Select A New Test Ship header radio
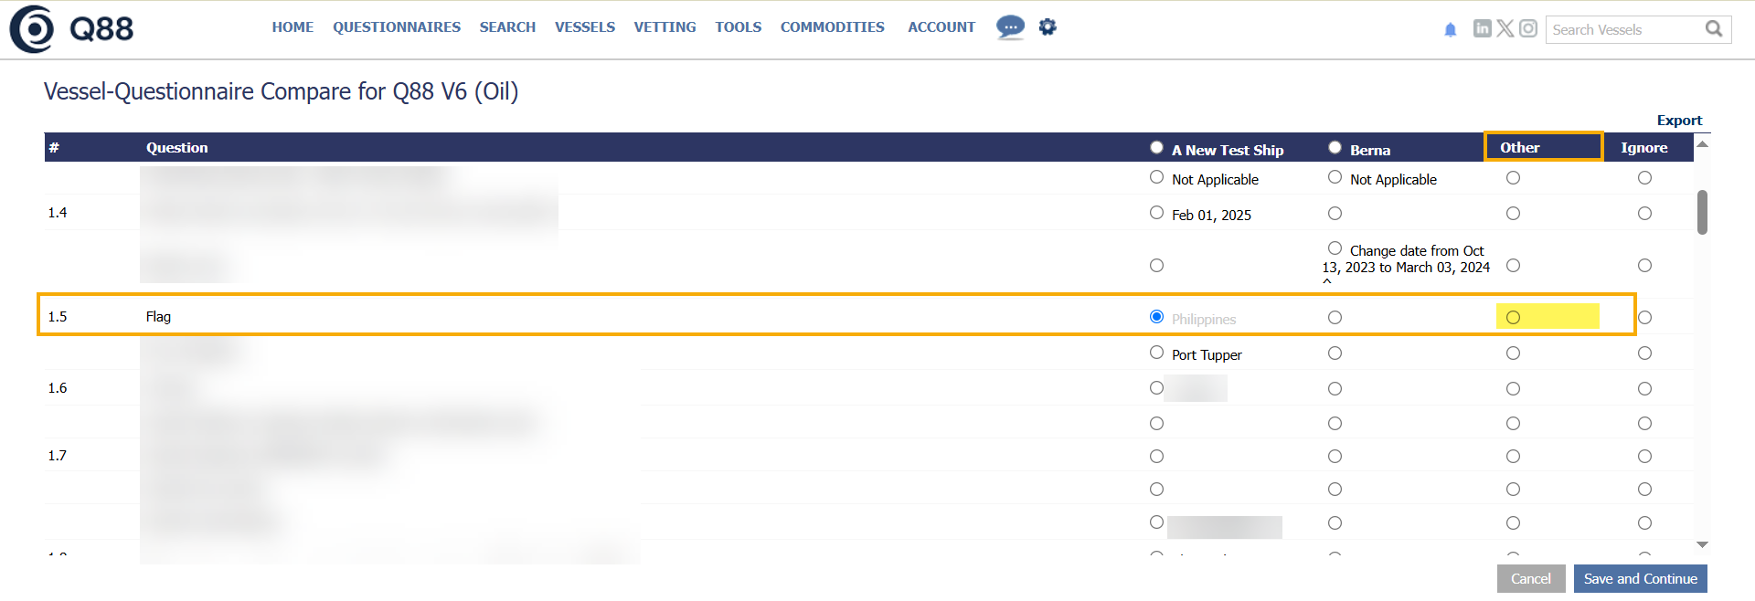The height and width of the screenshot is (601, 1755). (x=1156, y=148)
